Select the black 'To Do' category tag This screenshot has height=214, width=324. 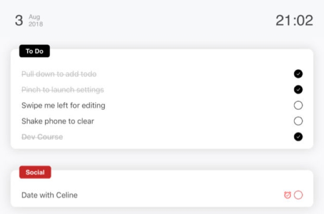pyautogui.click(x=35, y=51)
